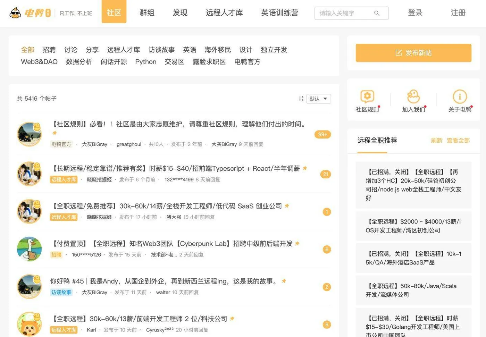
Task: Open the 发现 nav tab
Action: (x=180, y=13)
